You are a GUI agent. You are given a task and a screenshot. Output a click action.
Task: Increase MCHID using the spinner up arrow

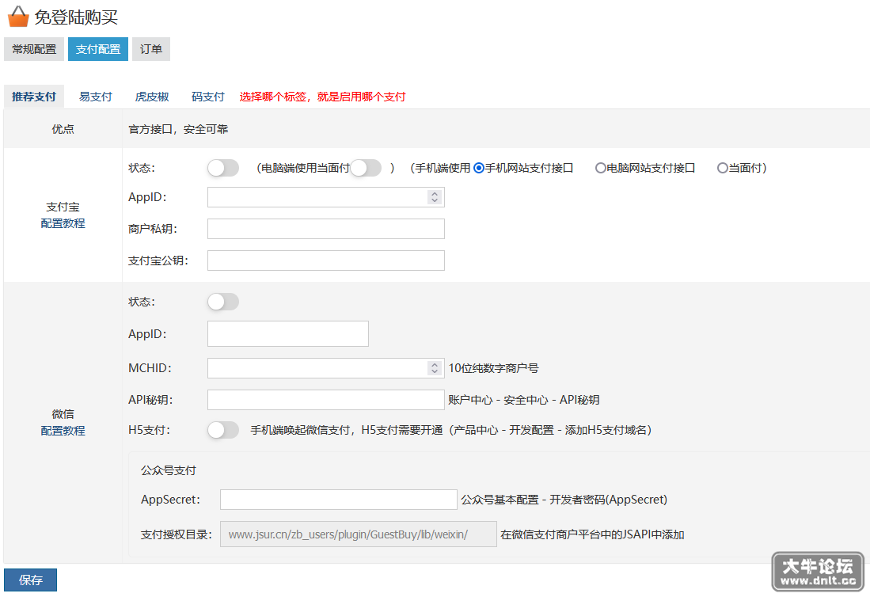coord(435,364)
